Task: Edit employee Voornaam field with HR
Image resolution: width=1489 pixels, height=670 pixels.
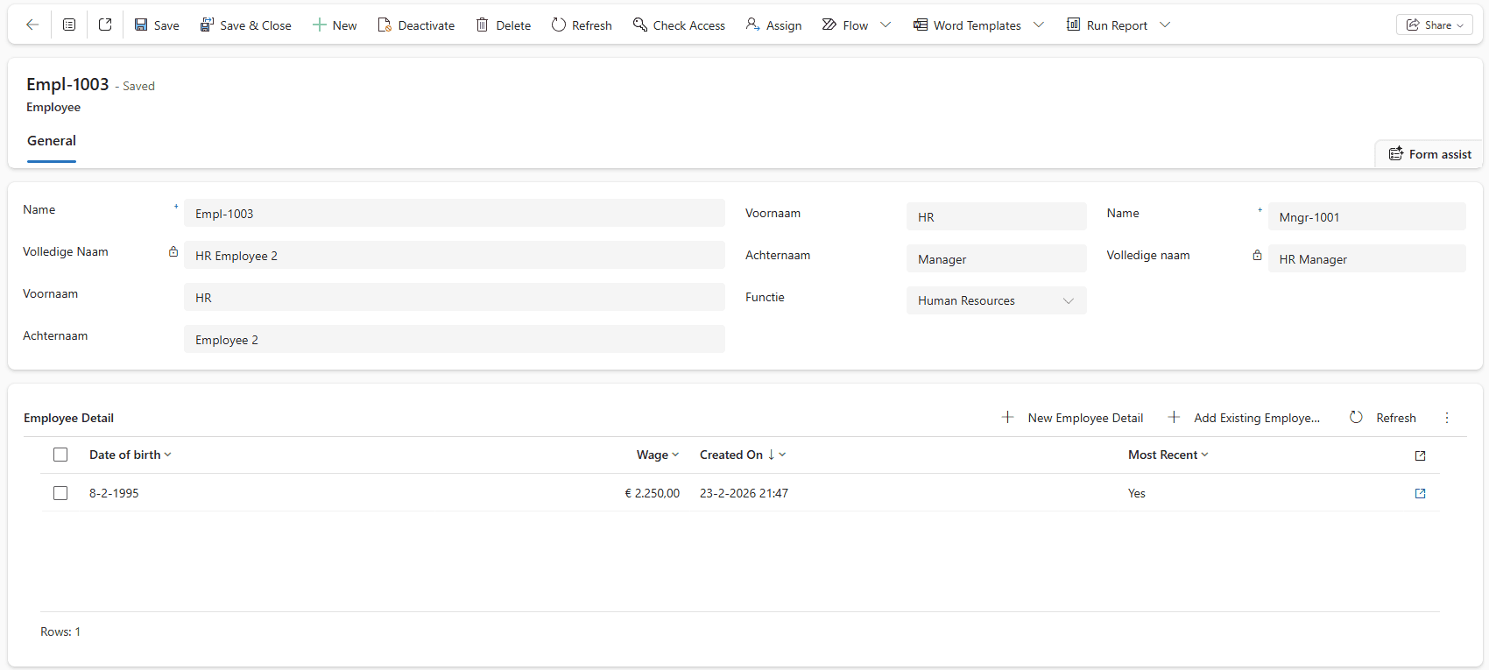Action: pos(454,298)
